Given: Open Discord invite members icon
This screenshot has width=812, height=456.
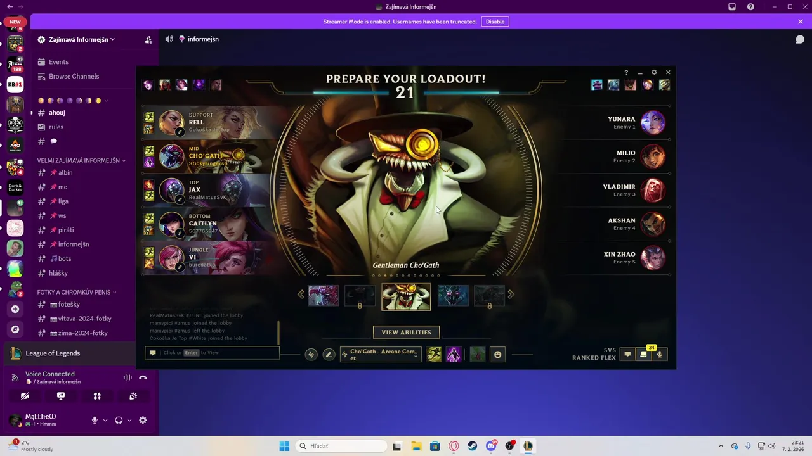Looking at the screenshot, I should tap(148, 39).
